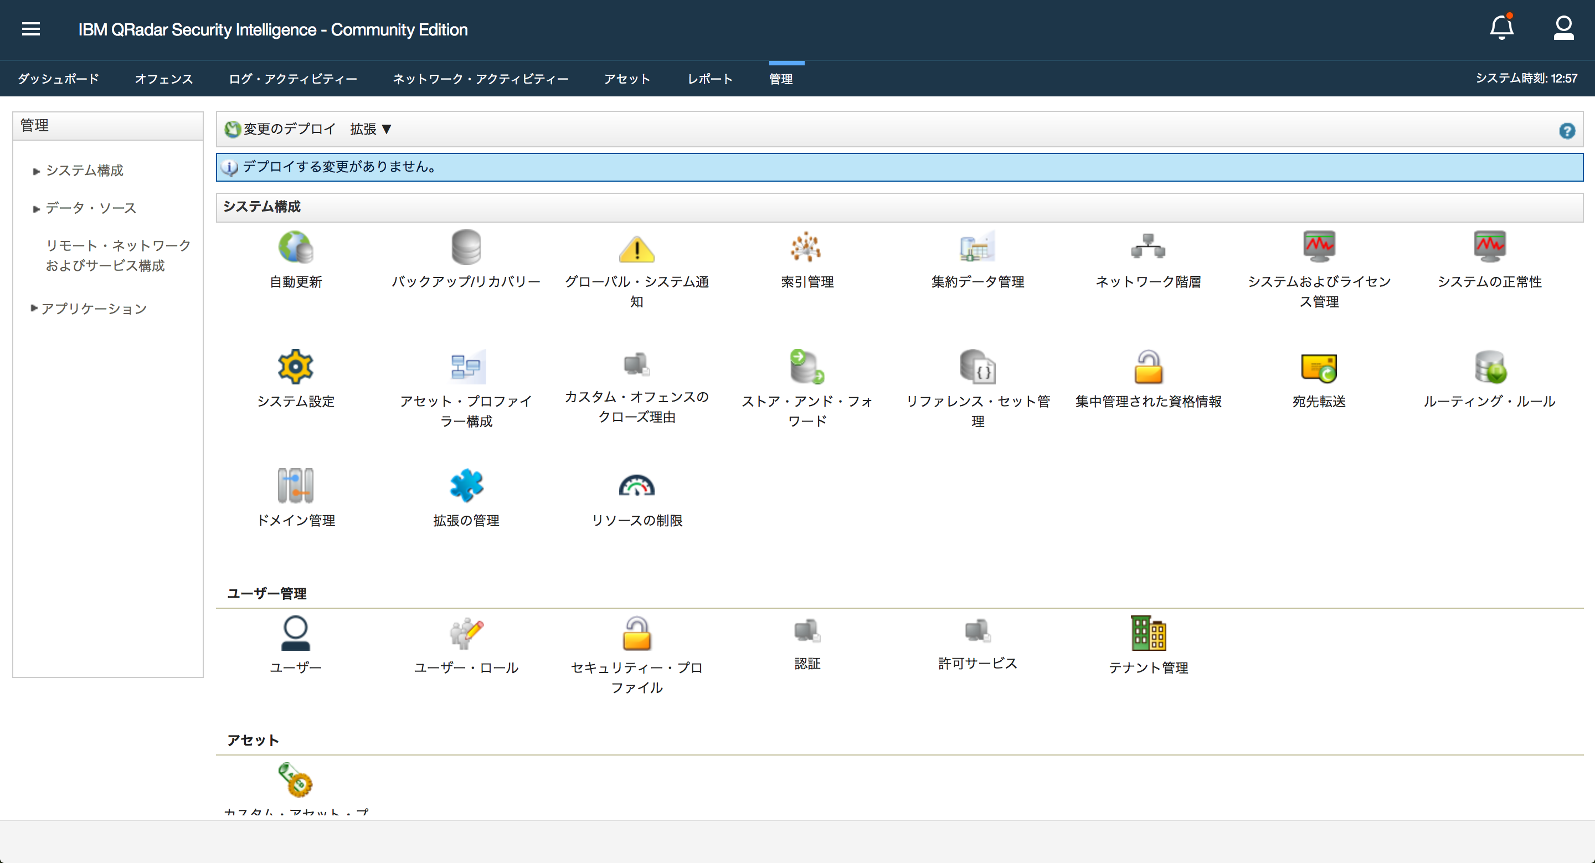Open バックアップ/リカバリー backup database icon
1595x863 pixels.
click(466, 248)
